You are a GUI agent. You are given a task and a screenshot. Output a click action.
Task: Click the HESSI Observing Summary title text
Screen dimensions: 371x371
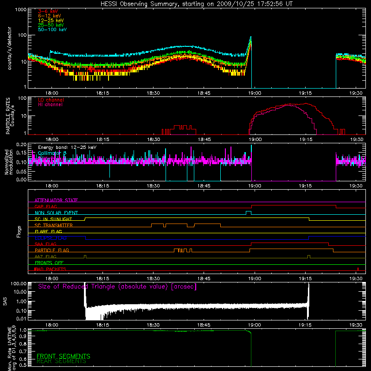tap(196, 4)
